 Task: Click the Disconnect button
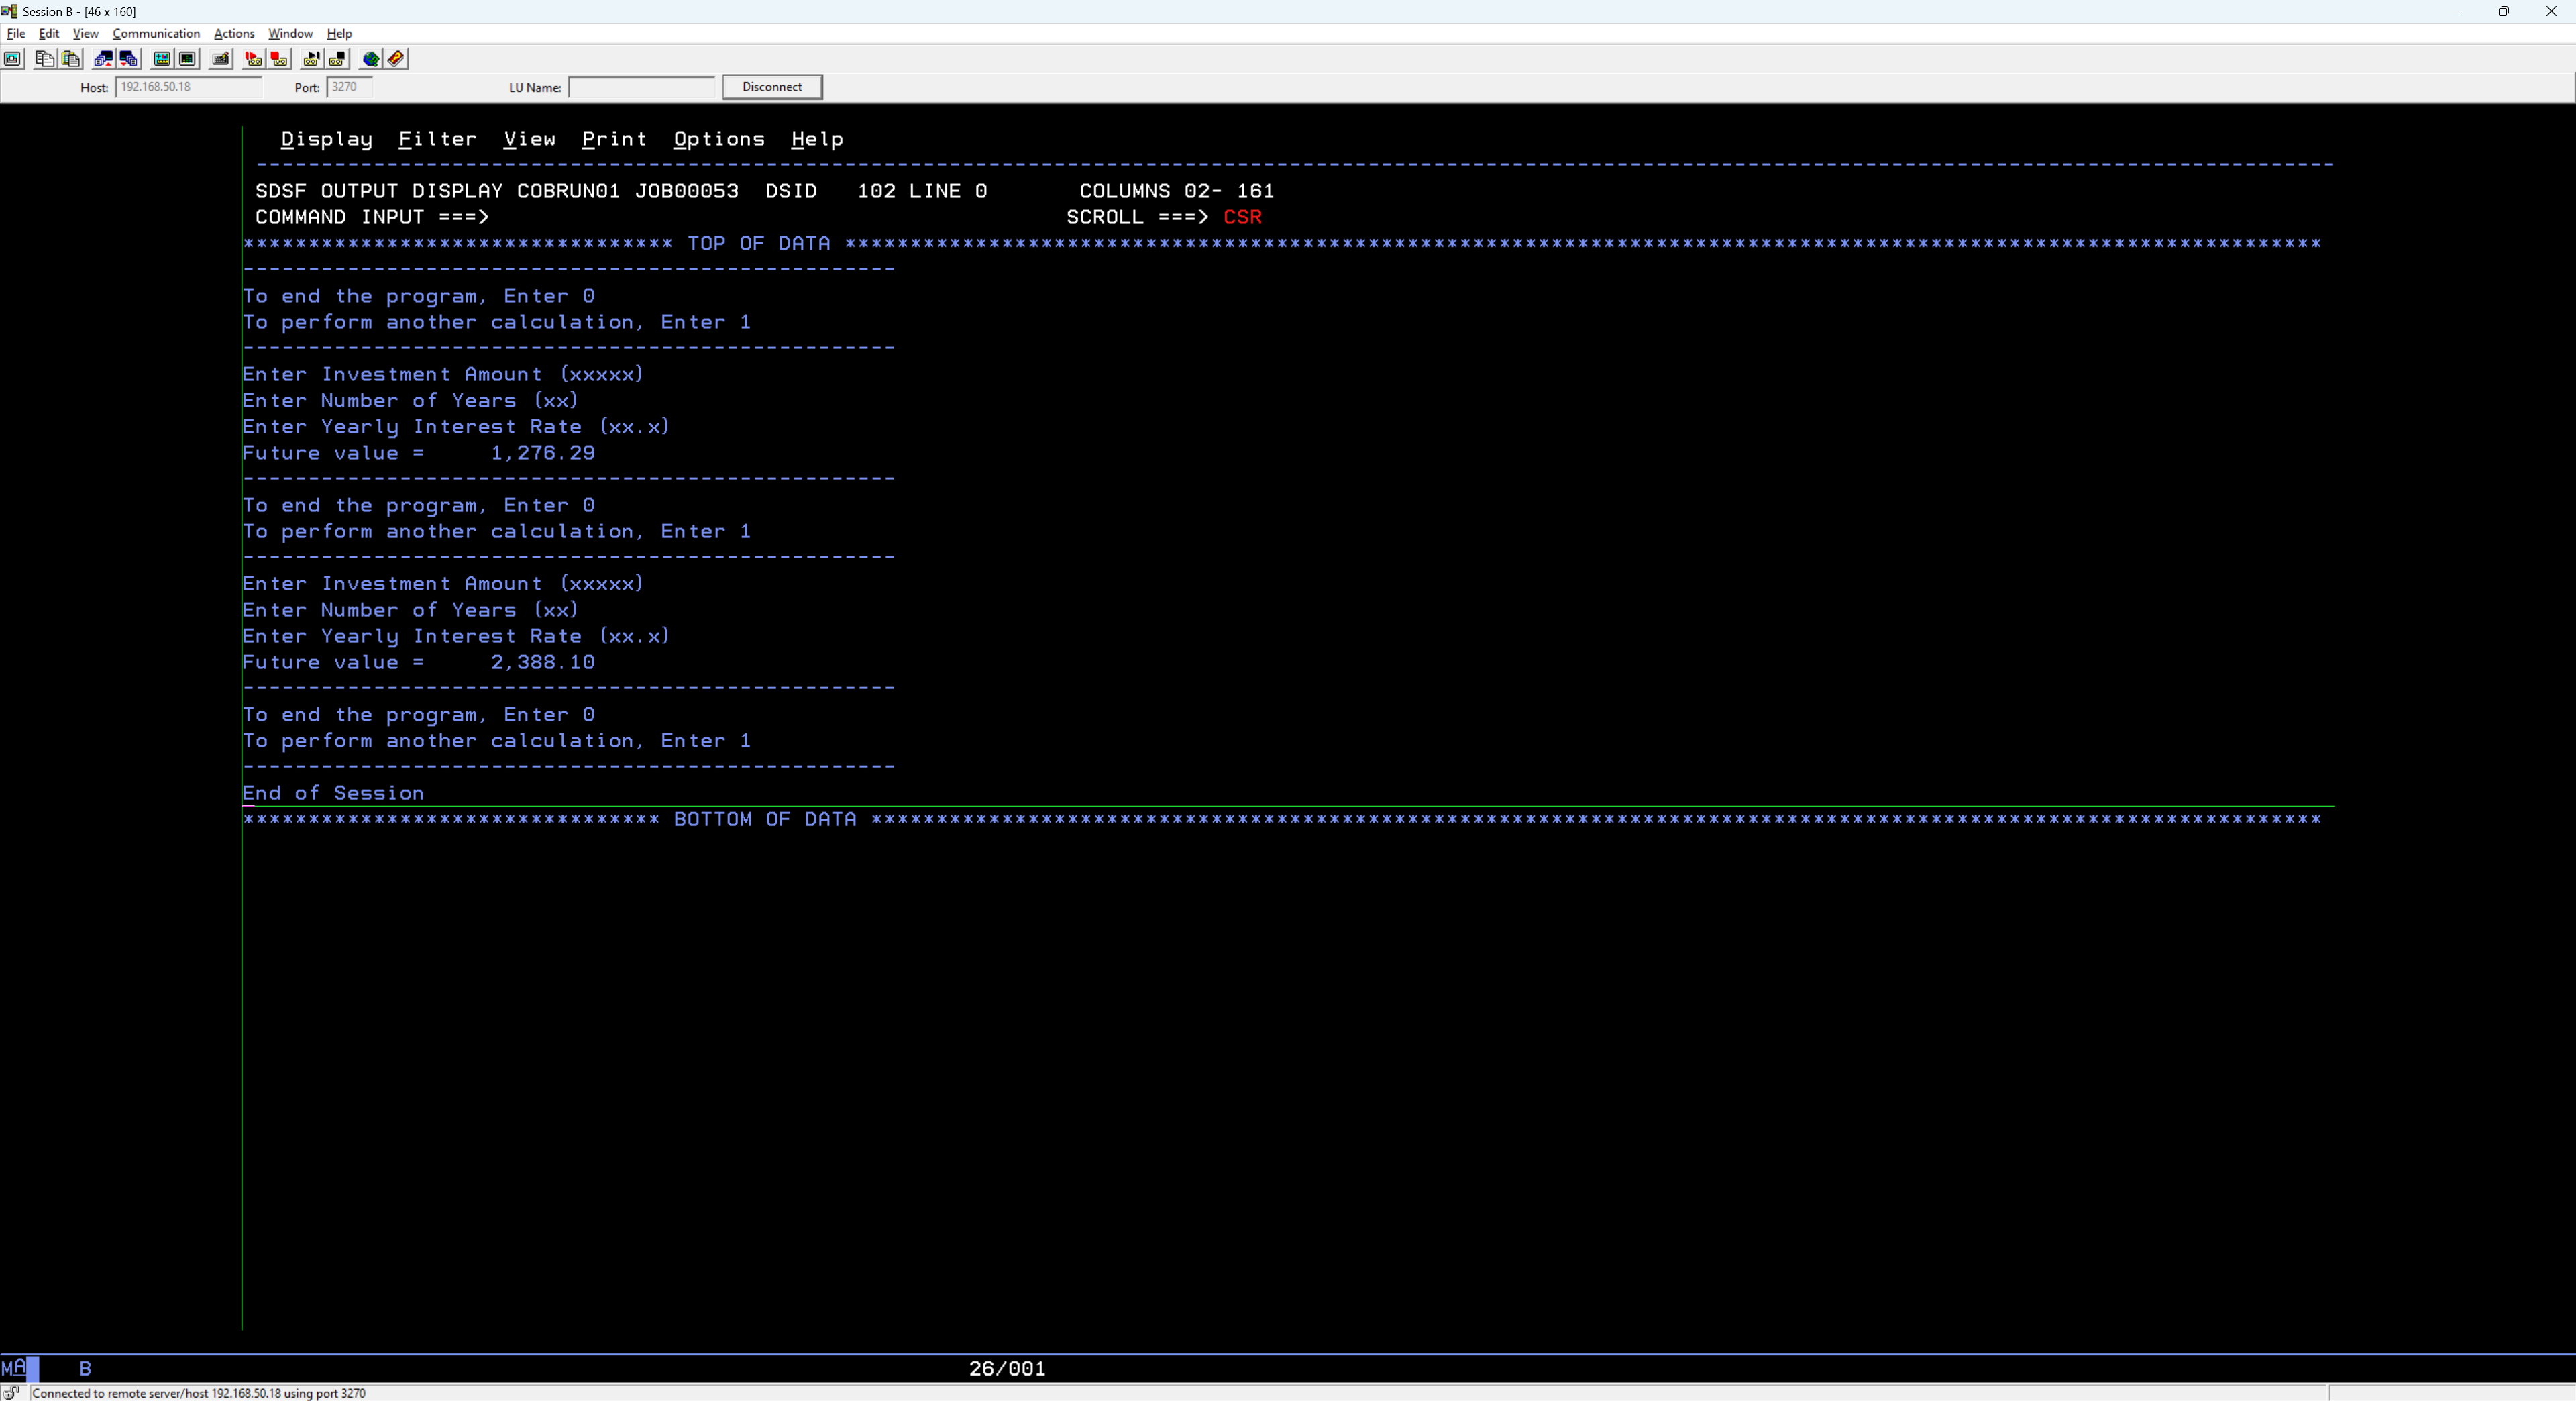[771, 87]
